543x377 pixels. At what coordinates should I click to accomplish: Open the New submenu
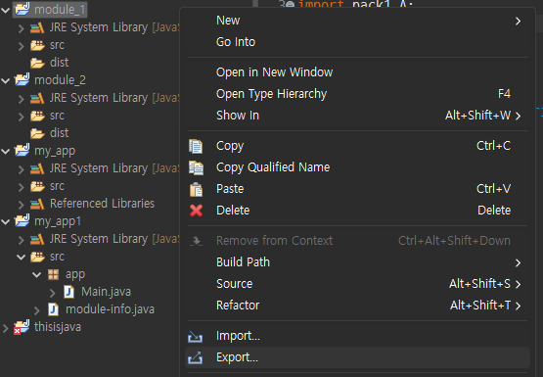pos(357,21)
